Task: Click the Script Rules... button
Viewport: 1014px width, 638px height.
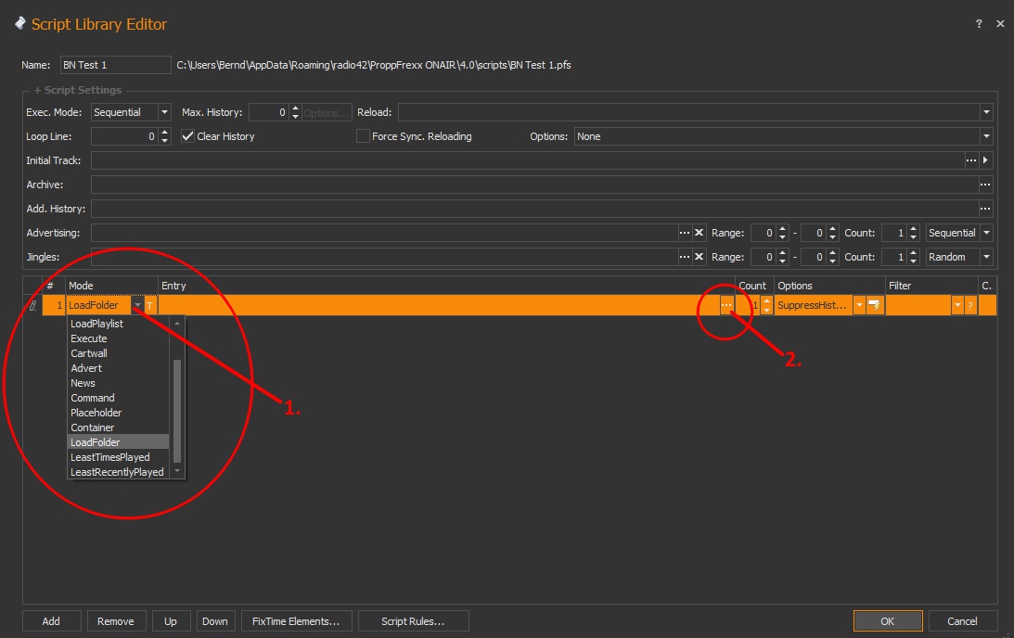Action: coord(413,621)
